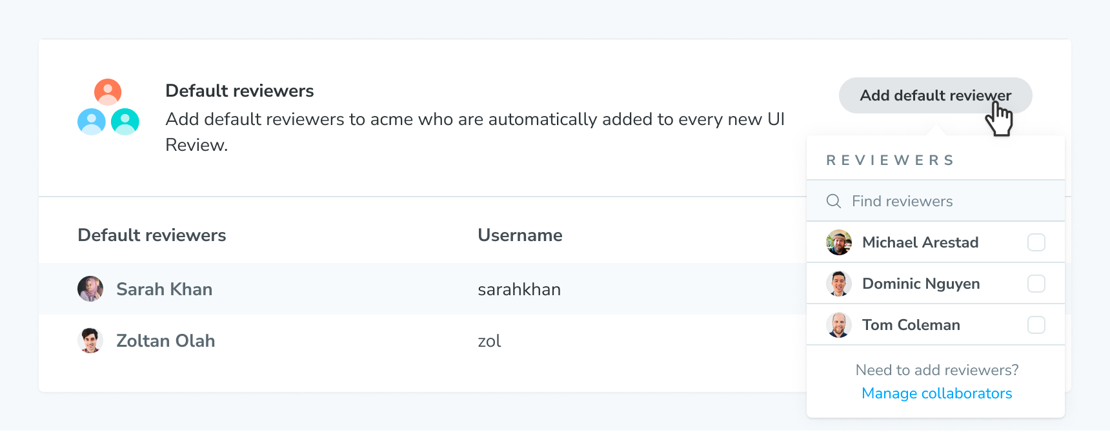Click the magnifying glass search icon
This screenshot has height=437, width=1110.
click(833, 201)
